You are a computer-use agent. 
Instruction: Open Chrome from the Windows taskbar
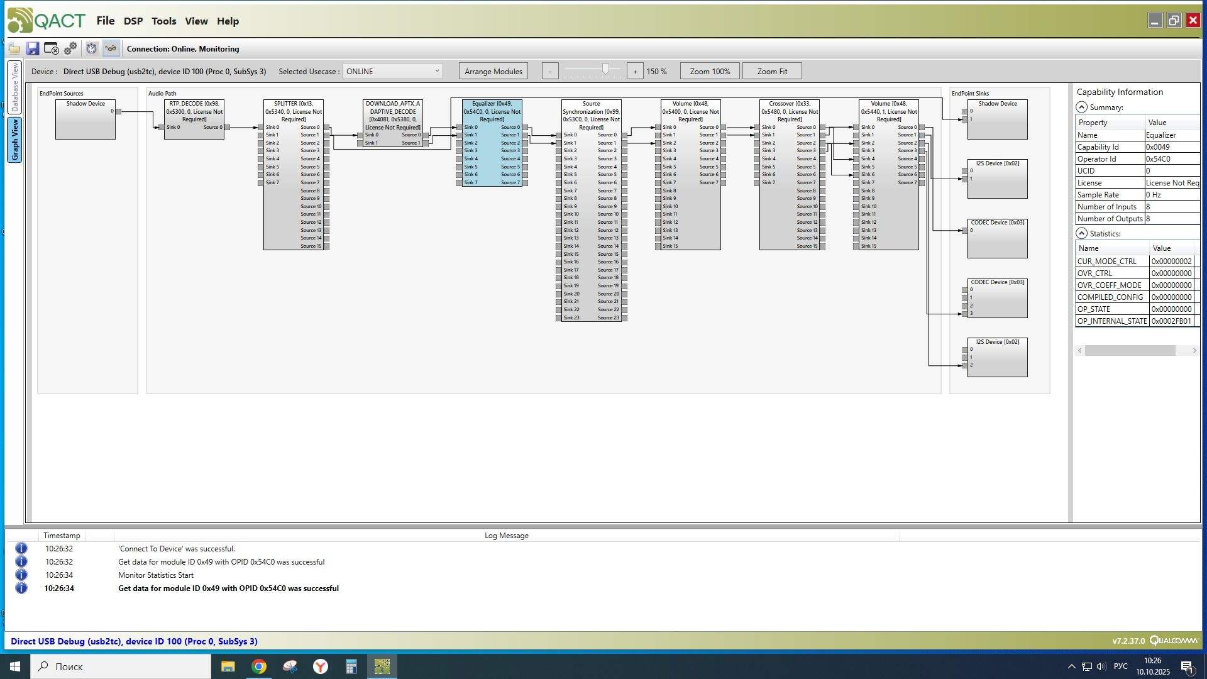click(259, 666)
